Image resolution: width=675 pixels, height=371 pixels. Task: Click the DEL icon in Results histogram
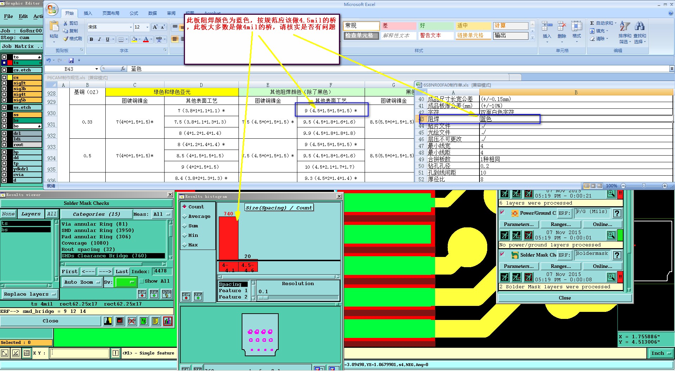pyautogui.click(x=186, y=296)
